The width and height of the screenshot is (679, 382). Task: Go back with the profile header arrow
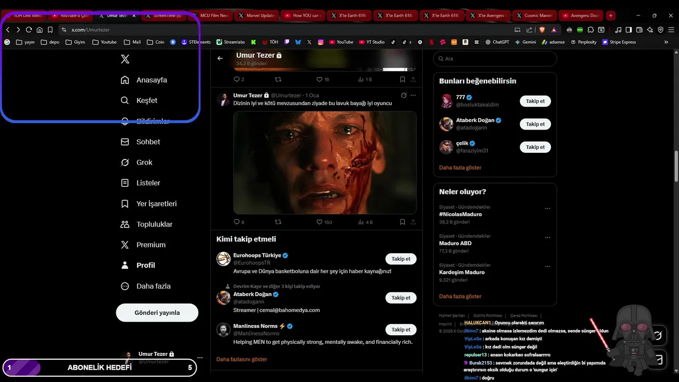(x=220, y=58)
